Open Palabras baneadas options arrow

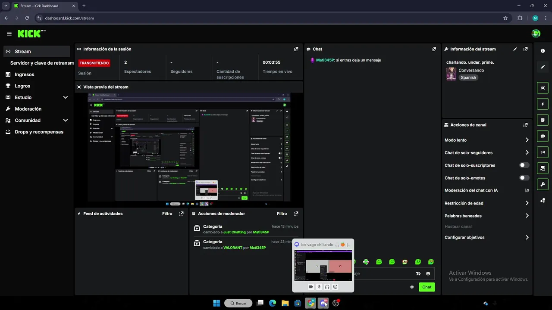(x=527, y=216)
